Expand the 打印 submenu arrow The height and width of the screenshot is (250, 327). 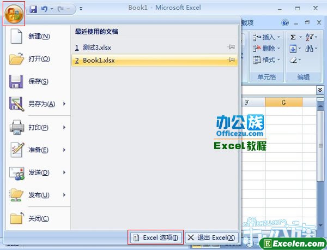pos(64,127)
